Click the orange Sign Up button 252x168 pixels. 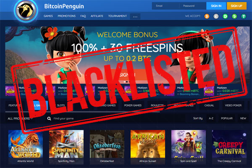[236, 6]
